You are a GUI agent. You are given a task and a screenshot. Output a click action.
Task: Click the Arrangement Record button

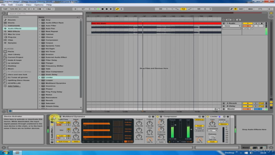coord(107,9)
